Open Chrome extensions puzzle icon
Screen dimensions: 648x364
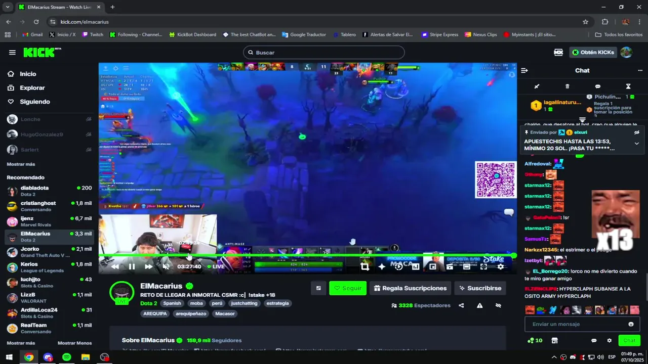coord(605,22)
